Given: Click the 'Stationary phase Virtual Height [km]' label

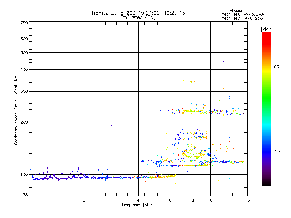Looking at the screenshot, I should click(x=16, y=109).
